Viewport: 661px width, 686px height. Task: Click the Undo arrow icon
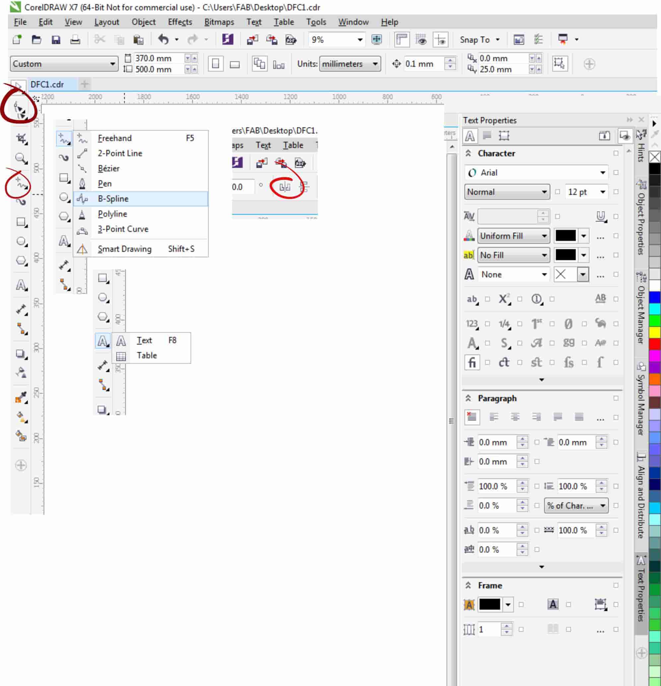(163, 39)
